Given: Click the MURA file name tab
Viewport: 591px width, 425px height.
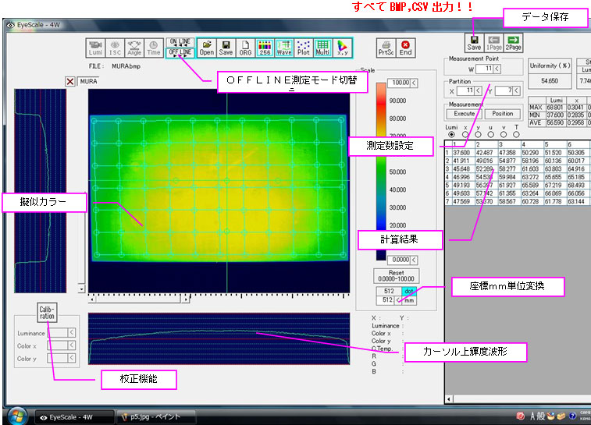Looking at the screenshot, I should [89, 81].
